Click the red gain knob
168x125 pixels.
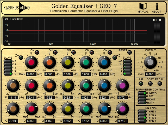[31, 62]
